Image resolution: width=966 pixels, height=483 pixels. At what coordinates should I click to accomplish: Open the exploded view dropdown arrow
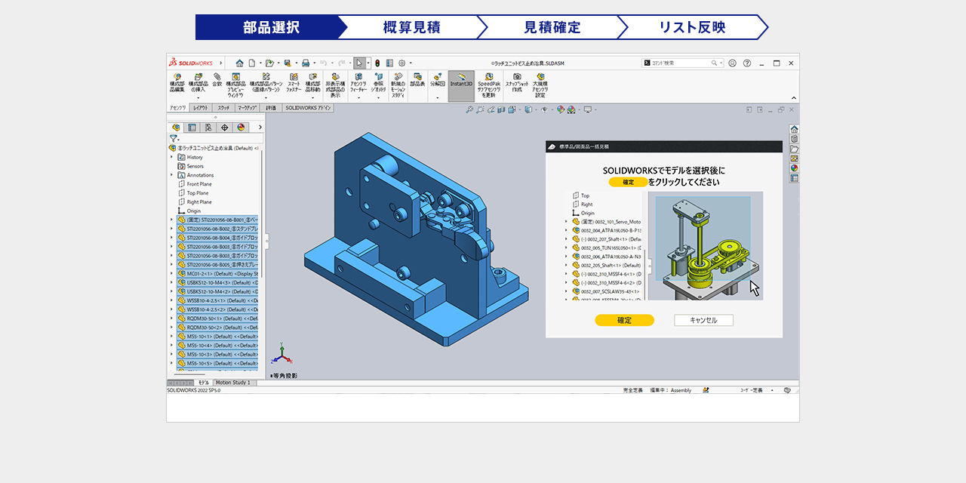[x=438, y=97]
